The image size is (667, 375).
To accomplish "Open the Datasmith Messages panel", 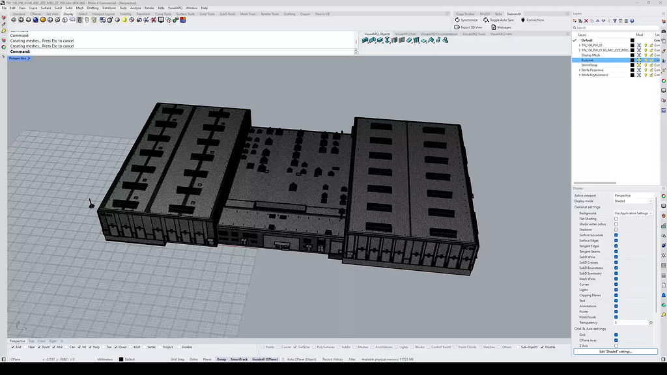I will 494,27.
